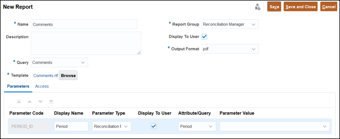Click the Description box resize grip
Image resolution: width=340 pixels, height=139 pixels.
tap(139, 53)
